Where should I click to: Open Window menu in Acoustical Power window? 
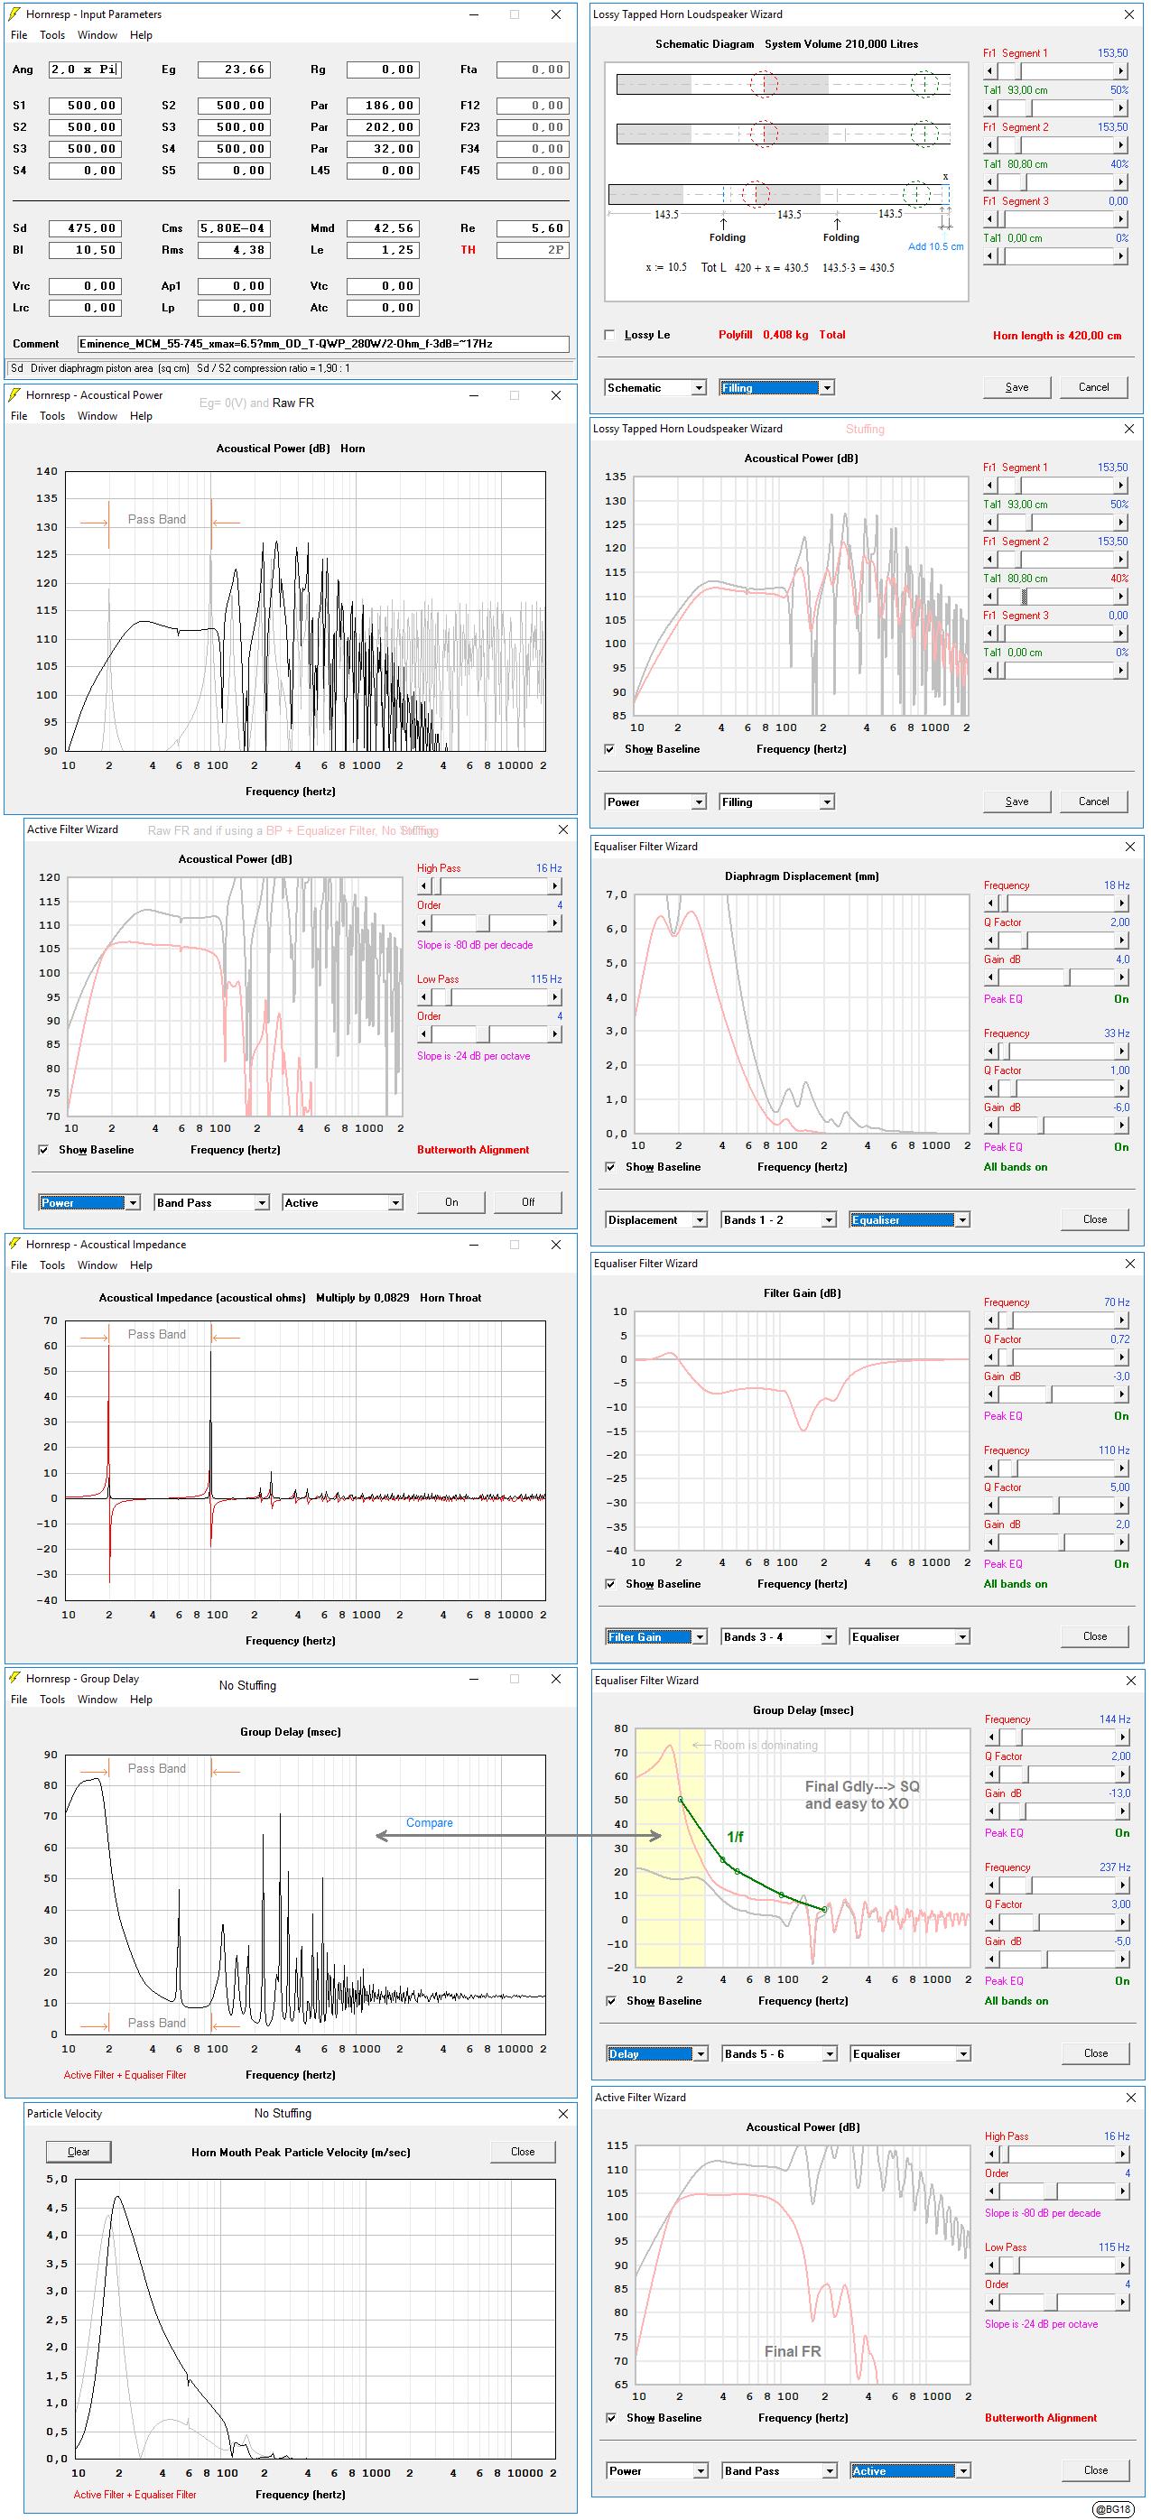pos(97,416)
